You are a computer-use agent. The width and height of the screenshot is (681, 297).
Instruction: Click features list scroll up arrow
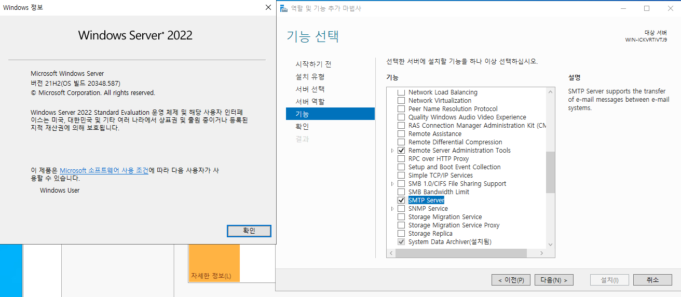[550, 92]
